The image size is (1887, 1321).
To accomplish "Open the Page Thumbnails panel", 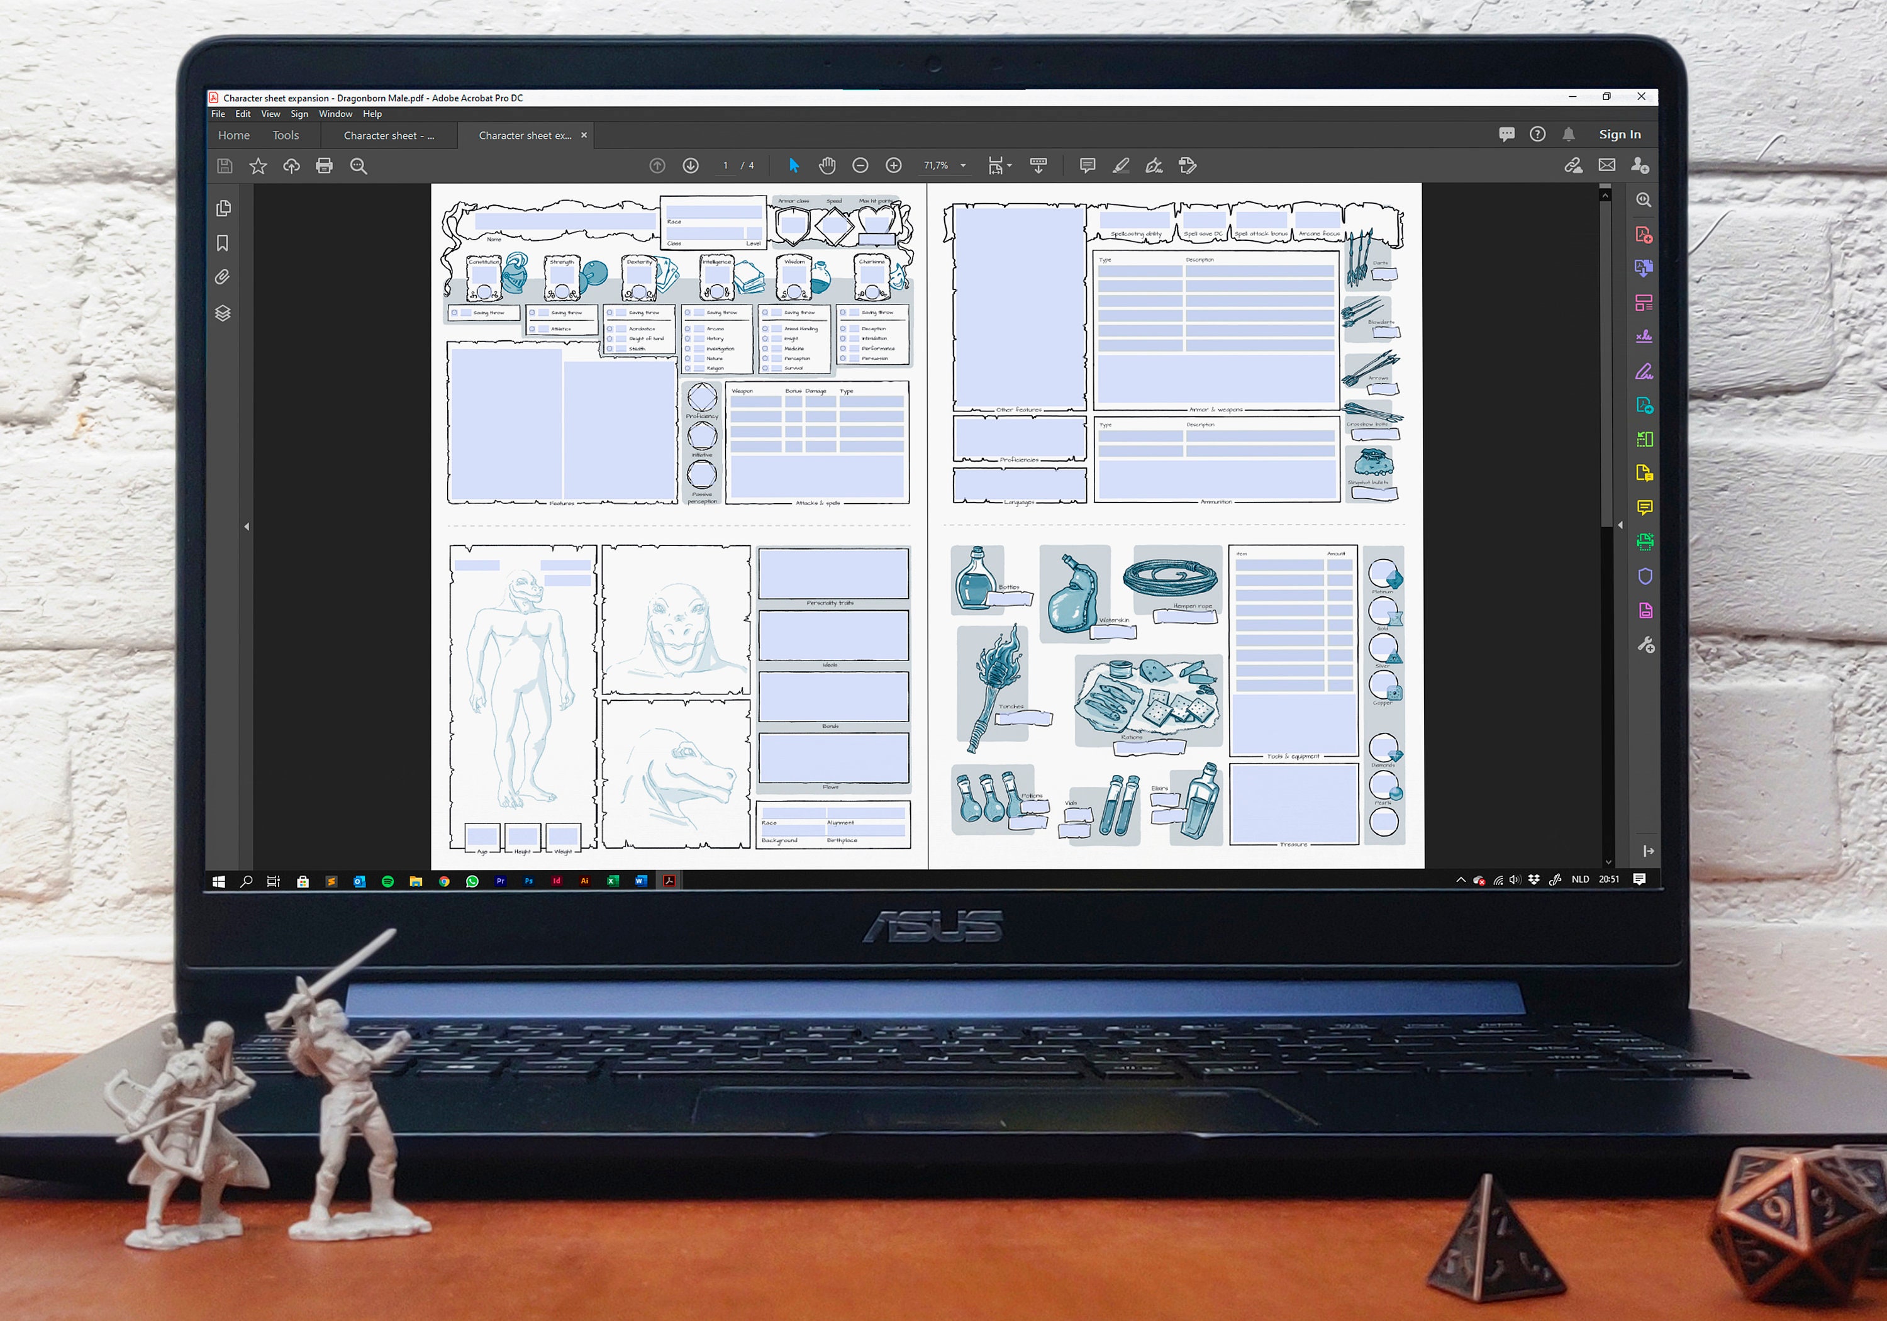I will pyautogui.click(x=222, y=208).
